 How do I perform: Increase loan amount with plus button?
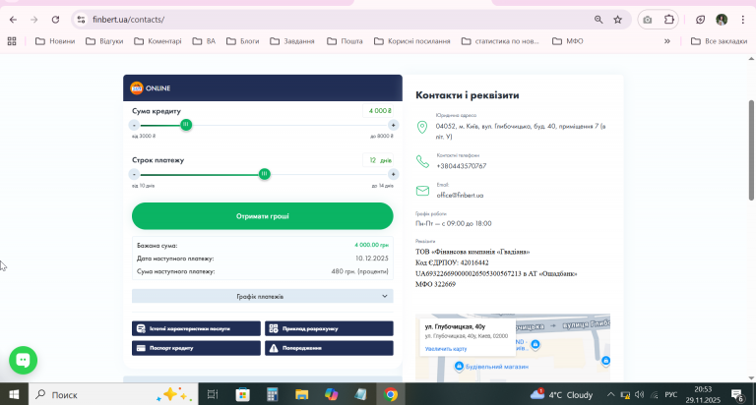pyautogui.click(x=393, y=125)
